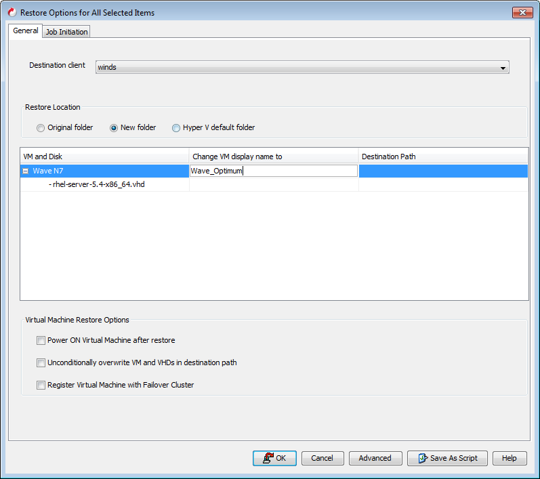This screenshot has height=479, width=540.
Task: Open the Destination client dropdown
Action: click(503, 68)
